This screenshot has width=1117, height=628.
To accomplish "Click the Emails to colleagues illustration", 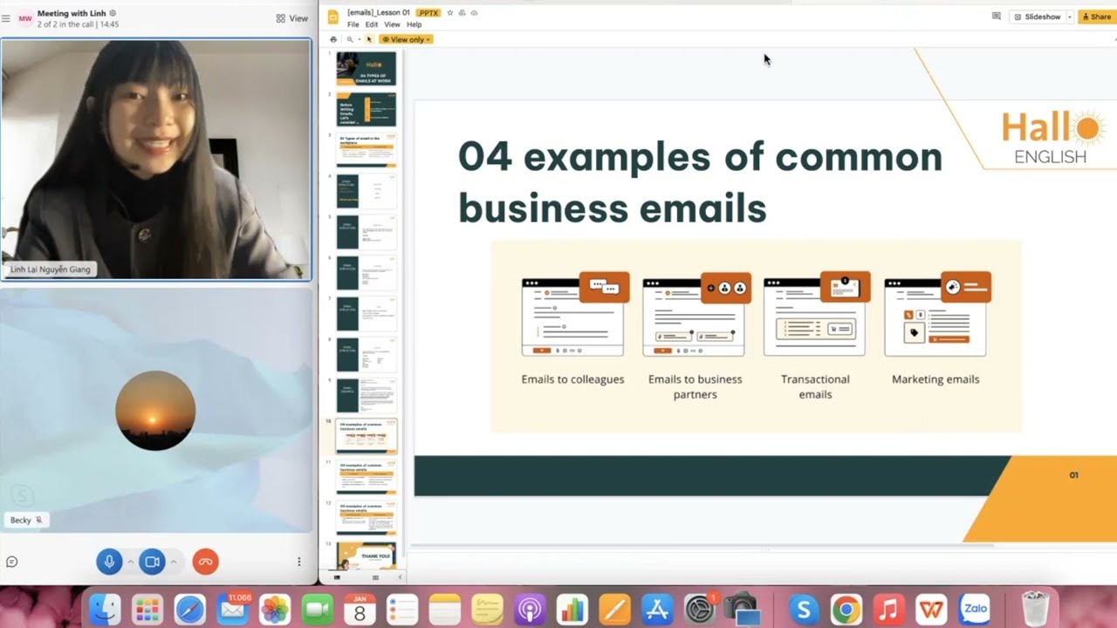I will (x=575, y=315).
